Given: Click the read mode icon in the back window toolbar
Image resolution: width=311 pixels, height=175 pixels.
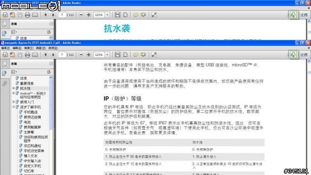Looking at the screenshot, I should click(154, 15).
